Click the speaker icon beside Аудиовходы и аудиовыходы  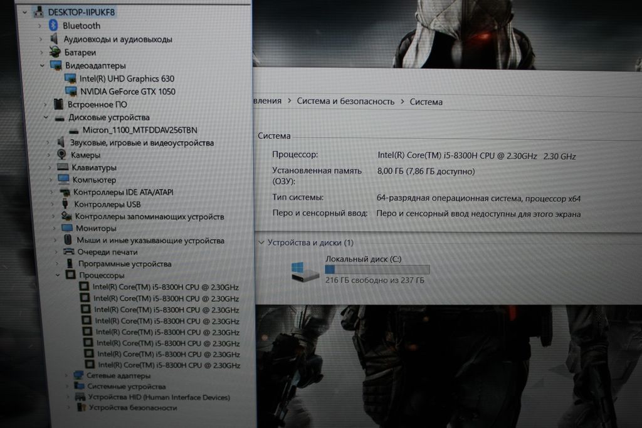point(54,39)
